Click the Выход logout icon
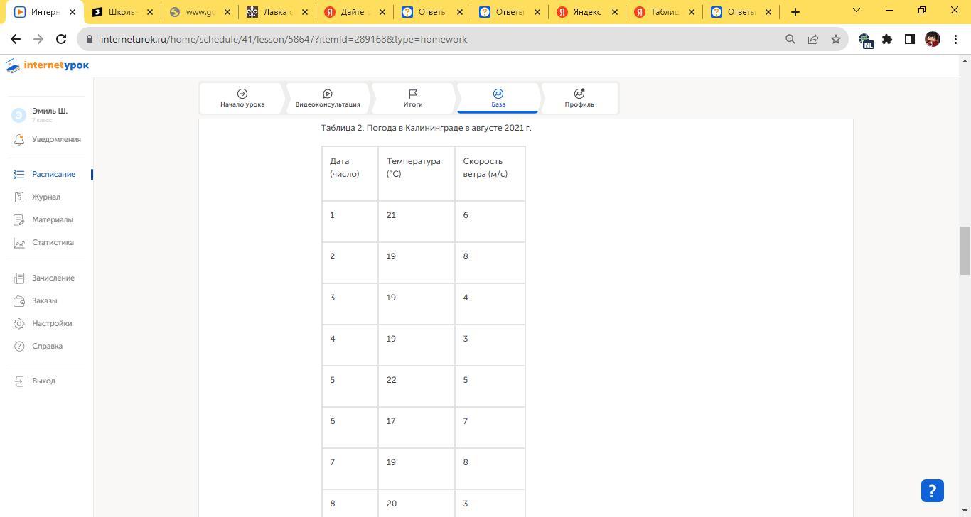The image size is (971, 517). [19, 381]
